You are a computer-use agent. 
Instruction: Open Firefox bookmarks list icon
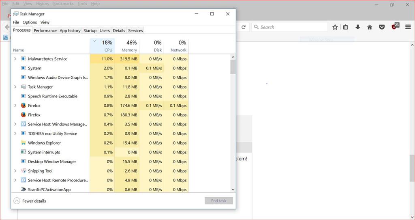[346, 27]
